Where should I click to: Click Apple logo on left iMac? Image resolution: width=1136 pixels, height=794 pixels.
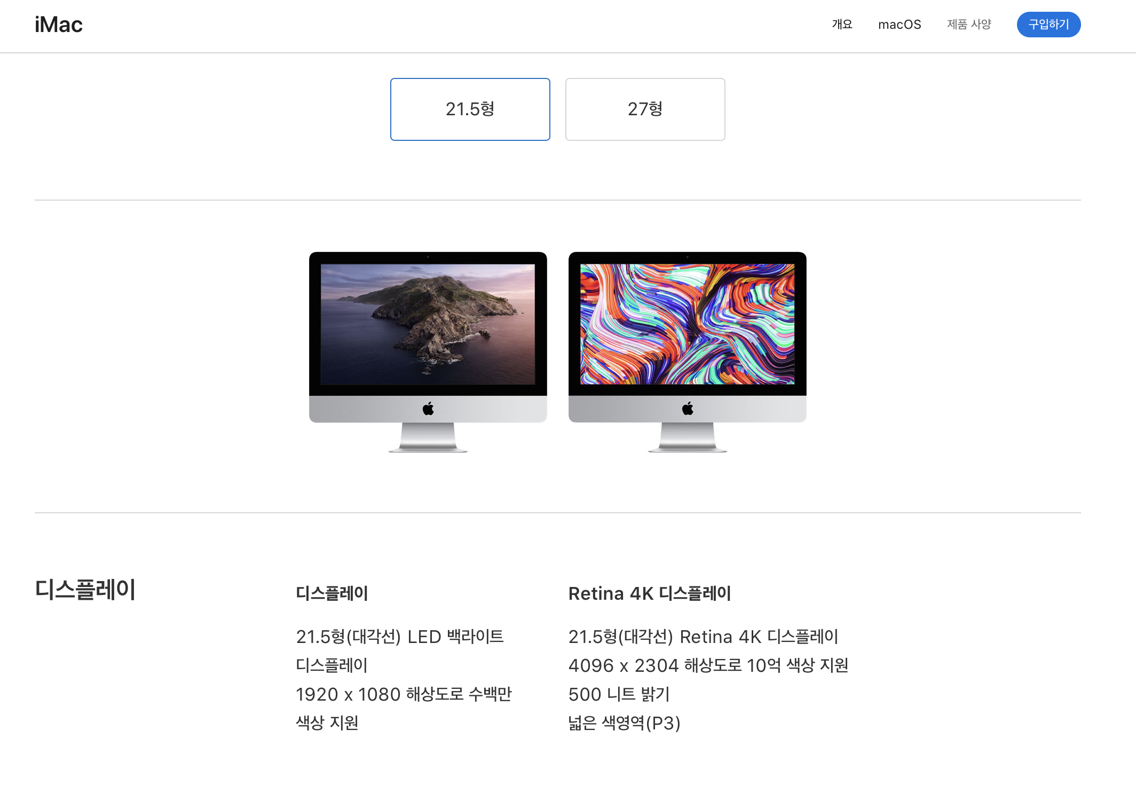click(428, 409)
